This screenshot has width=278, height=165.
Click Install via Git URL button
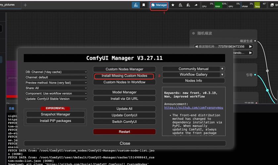tap(124, 99)
